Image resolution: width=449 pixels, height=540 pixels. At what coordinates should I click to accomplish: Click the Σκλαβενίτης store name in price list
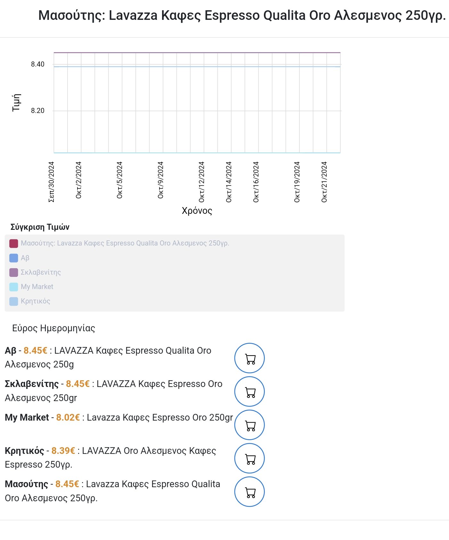32,384
